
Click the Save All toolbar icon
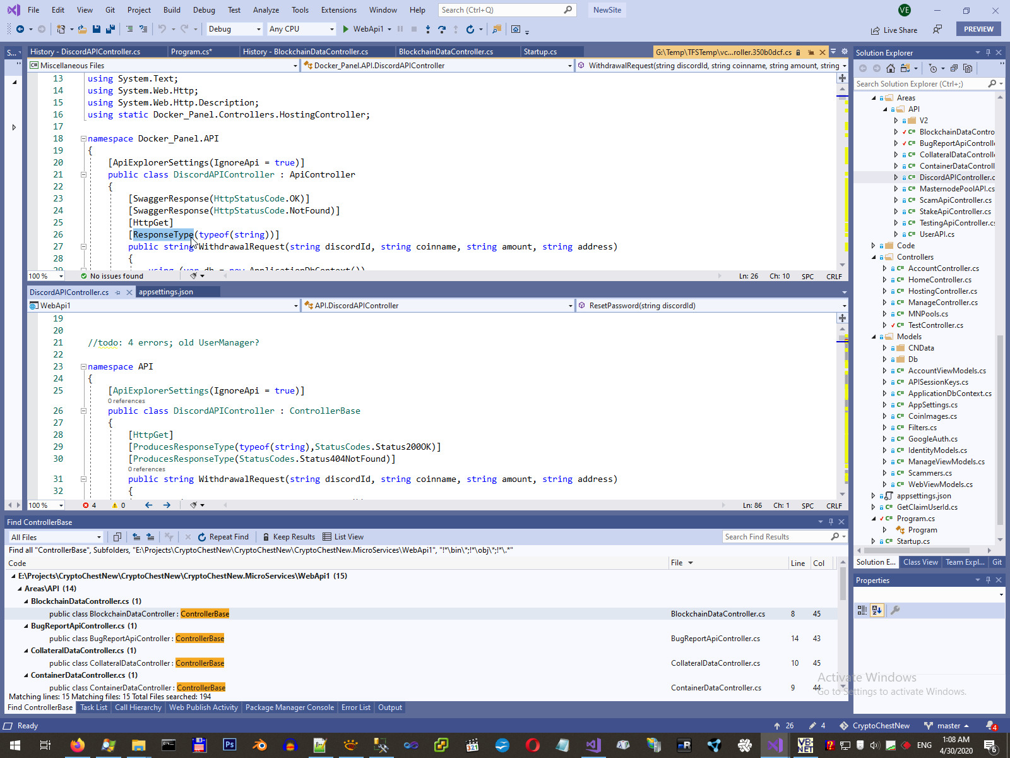tap(110, 29)
